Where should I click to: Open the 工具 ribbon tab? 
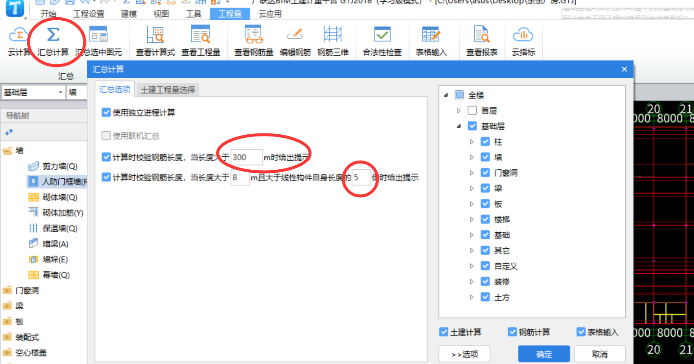point(193,14)
